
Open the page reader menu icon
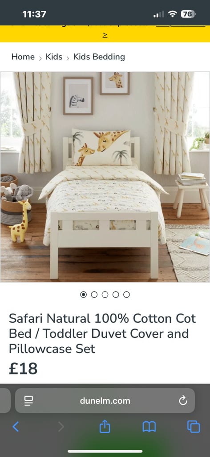click(x=28, y=401)
